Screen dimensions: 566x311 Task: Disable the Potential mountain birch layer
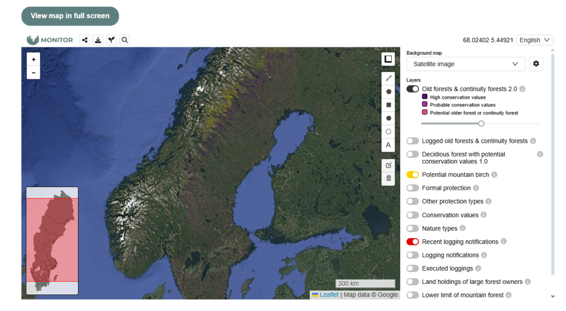coord(413,175)
